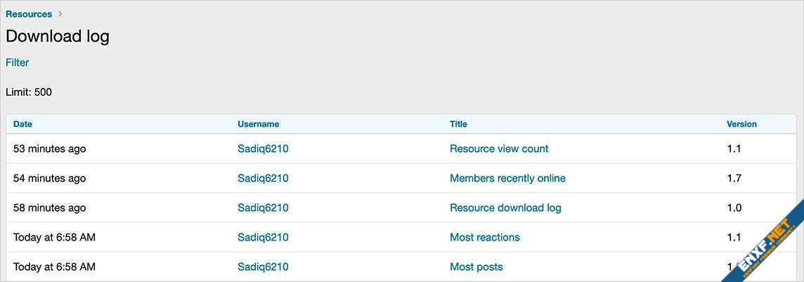Open the Members recently online resource
This screenshot has width=804, height=282.
[x=507, y=179]
